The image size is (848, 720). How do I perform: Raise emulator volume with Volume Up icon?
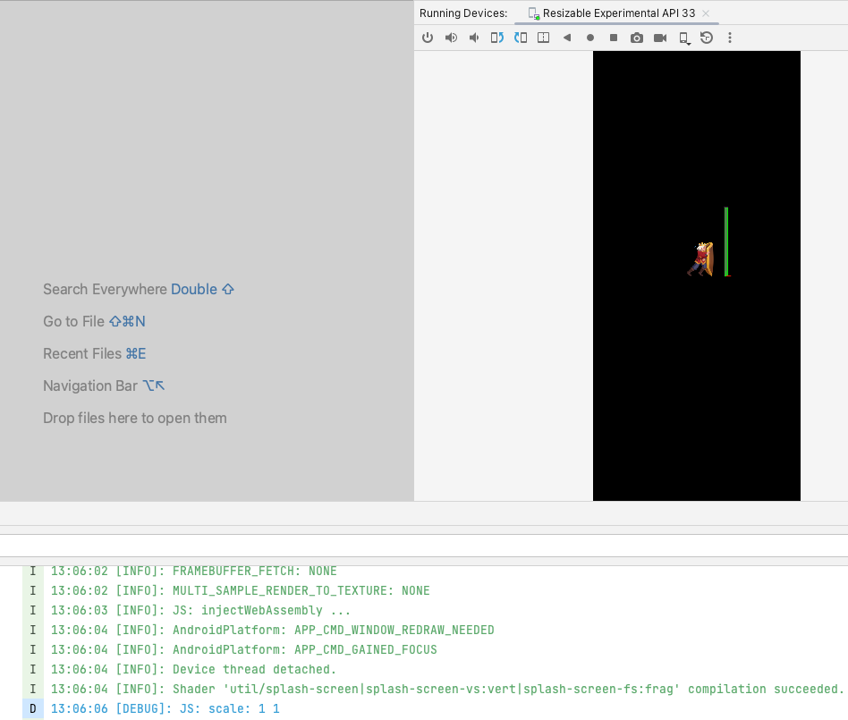click(x=451, y=38)
